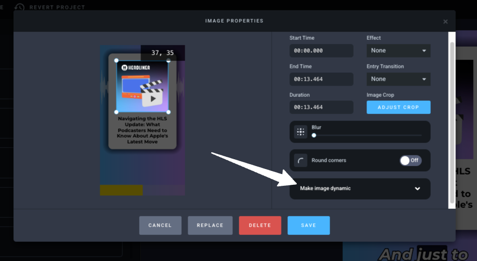Image resolution: width=477 pixels, height=261 pixels.
Task: Click the blur dotted grid icon
Action: (301, 132)
